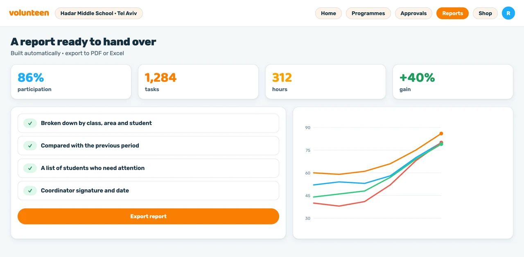This screenshot has width=524, height=257.
Task: Open the R user avatar
Action: pos(508,13)
